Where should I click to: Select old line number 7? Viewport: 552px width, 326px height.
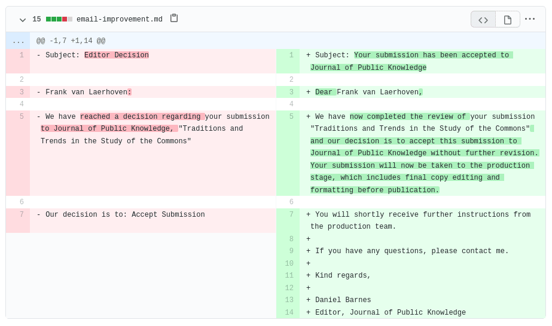22,215
